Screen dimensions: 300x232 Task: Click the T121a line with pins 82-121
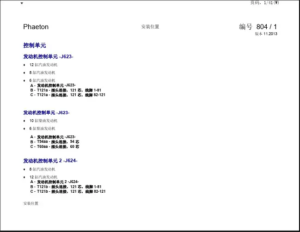point(67,95)
